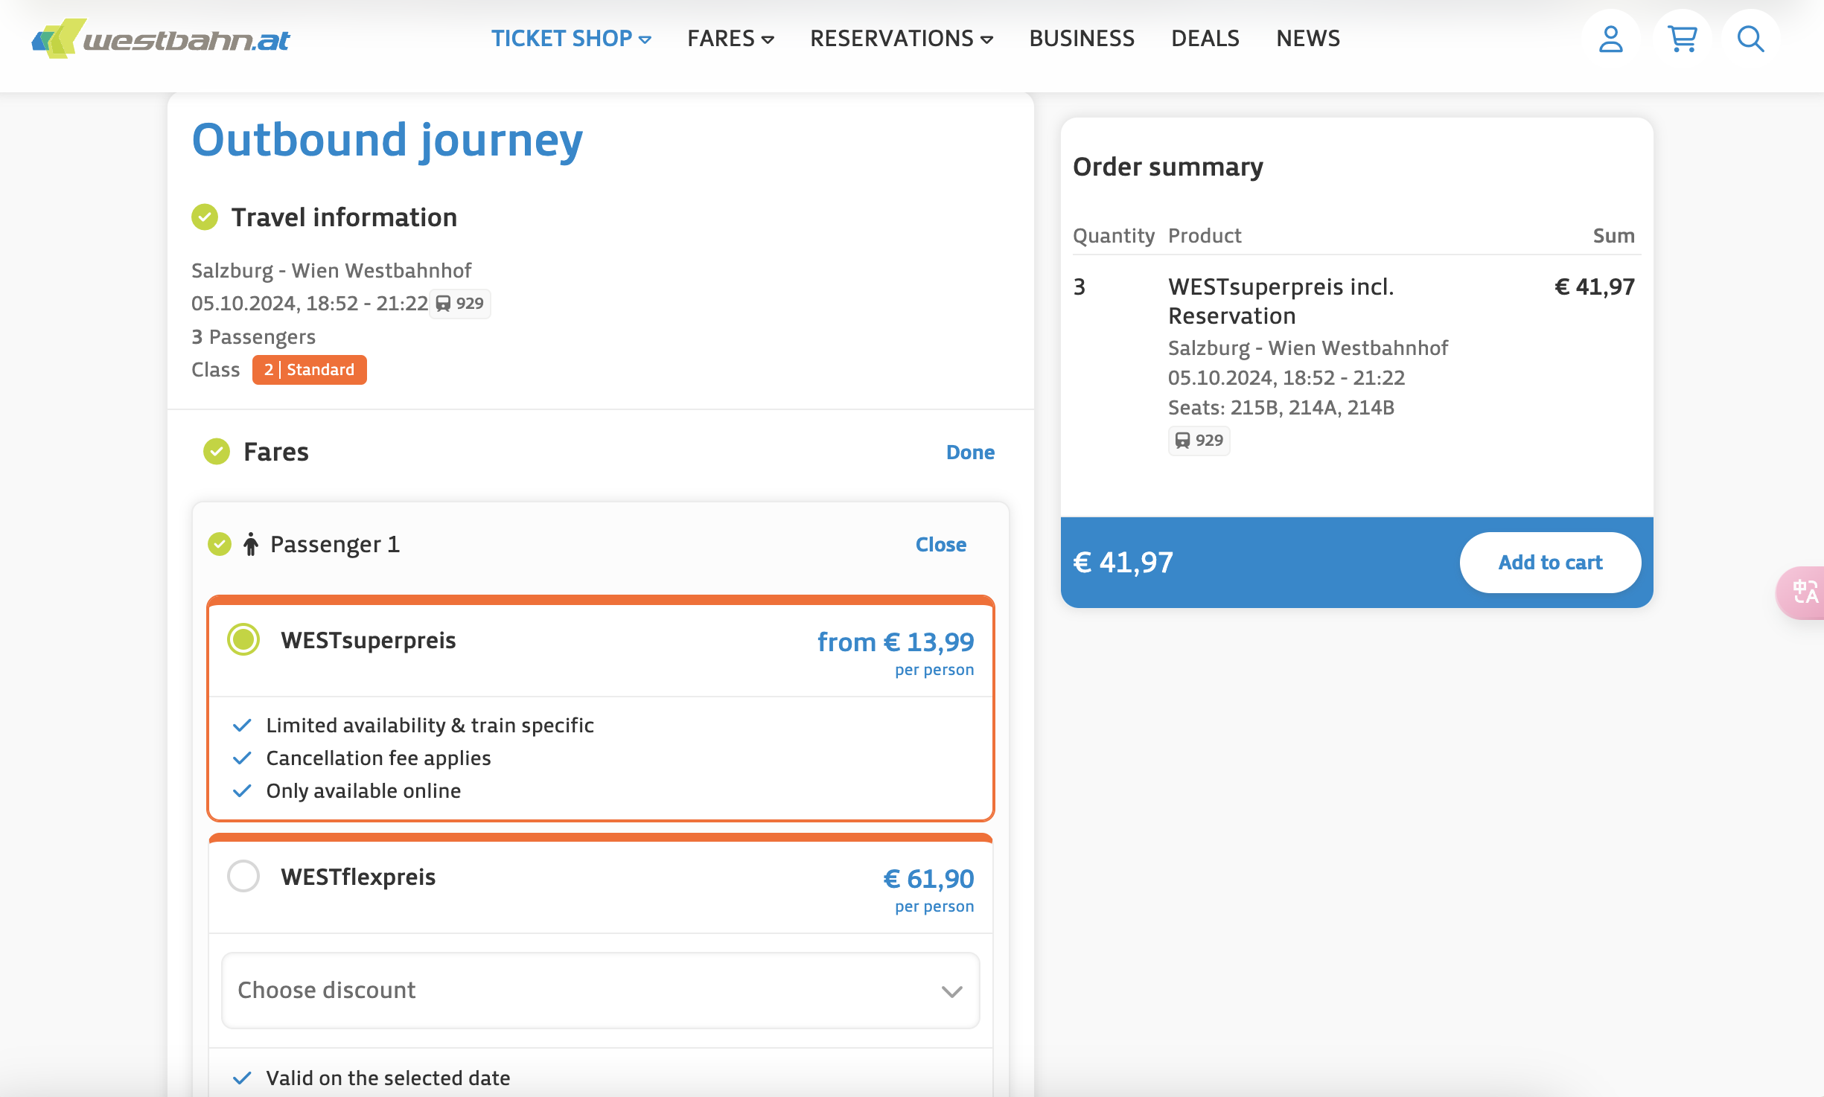Click WESTsuperpreis incl. Reservation product name

point(1281,301)
